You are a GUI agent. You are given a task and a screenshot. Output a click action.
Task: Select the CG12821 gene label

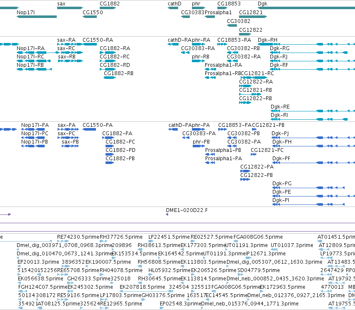click(251, 12)
